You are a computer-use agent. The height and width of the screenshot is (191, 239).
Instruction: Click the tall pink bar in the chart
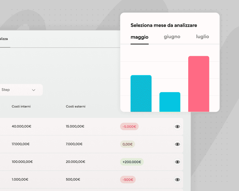click(x=199, y=84)
